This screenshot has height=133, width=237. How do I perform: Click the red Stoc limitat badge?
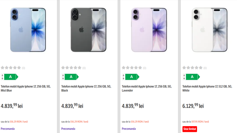click(x=190, y=129)
